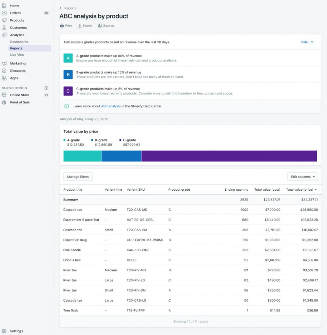Select the Apps icon in the sidebar
Viewport: 327px width, 335px height.
4,78
